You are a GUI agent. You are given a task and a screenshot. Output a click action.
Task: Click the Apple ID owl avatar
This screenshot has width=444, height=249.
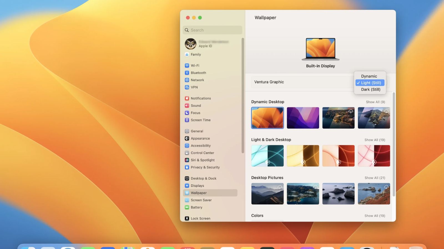click(x=191, y=44)
